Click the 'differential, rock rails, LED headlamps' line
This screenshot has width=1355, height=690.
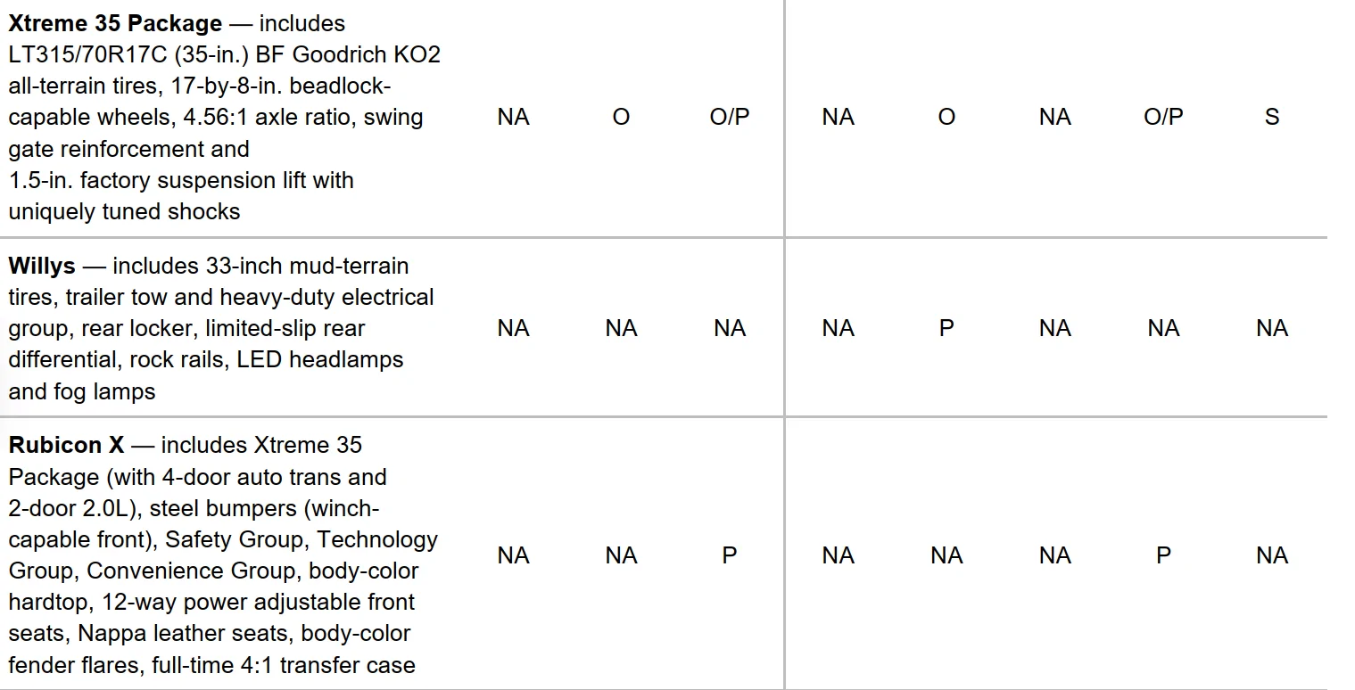(x=206, y=359)
